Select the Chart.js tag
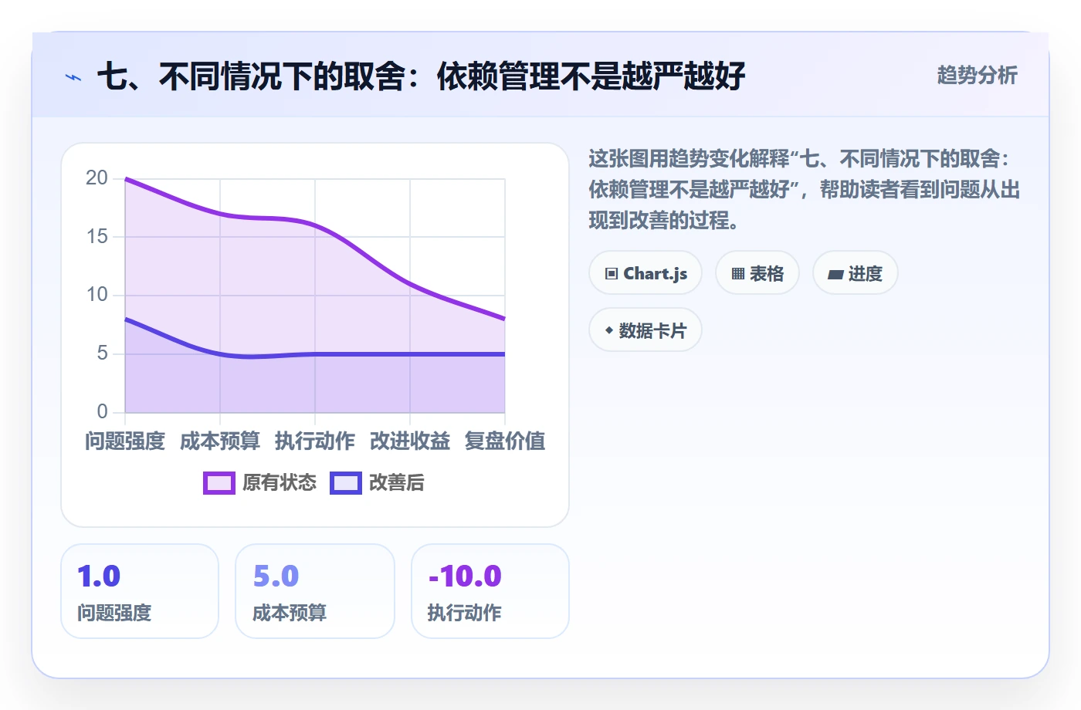This screenshot has width=1081, height=710. (x=646, y=273)
